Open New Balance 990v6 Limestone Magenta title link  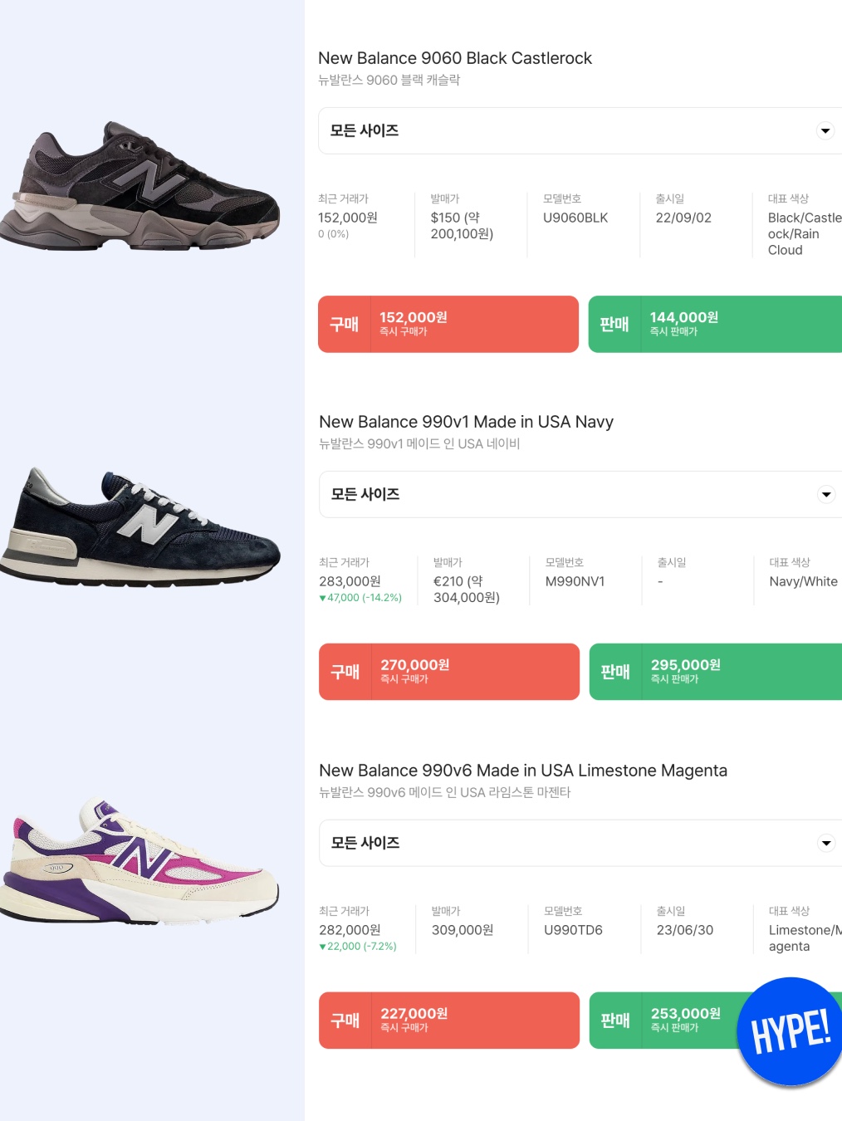523,771
